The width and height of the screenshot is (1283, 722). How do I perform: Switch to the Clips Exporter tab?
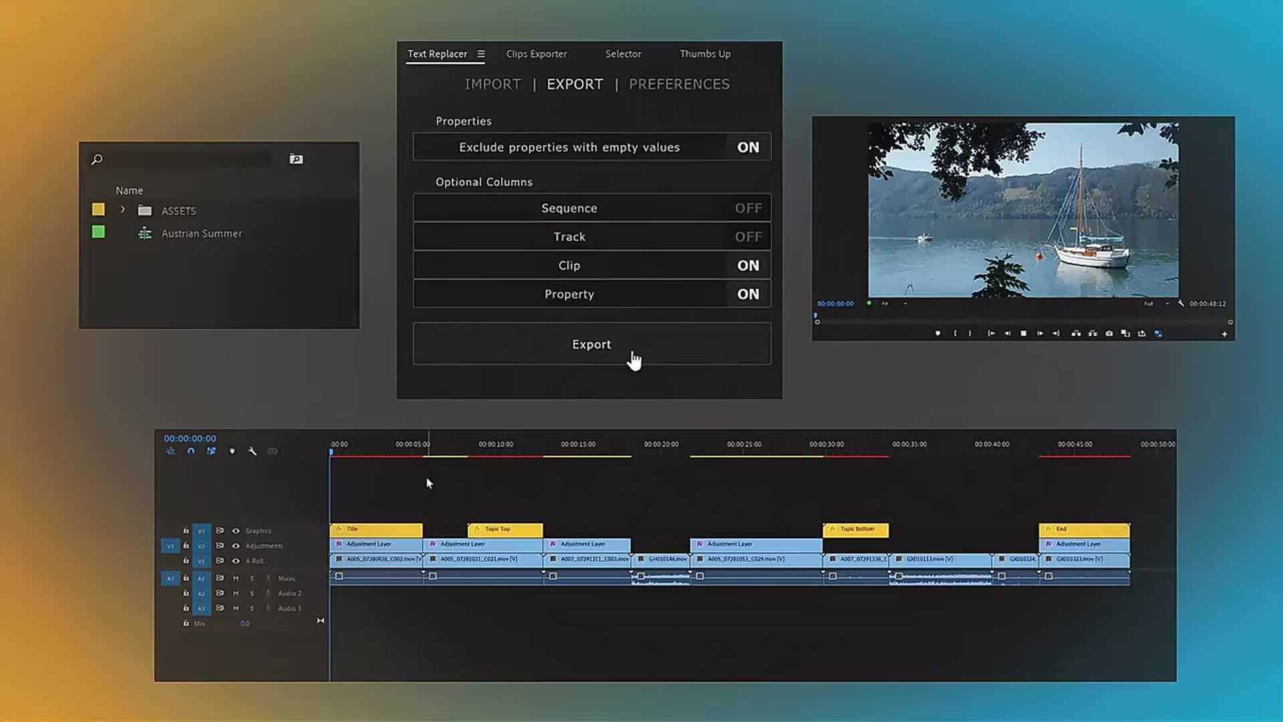click(536, 54)
